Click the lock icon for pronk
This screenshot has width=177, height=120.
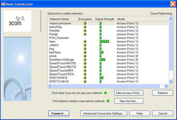pyautogui.click(x=85, y=56)
